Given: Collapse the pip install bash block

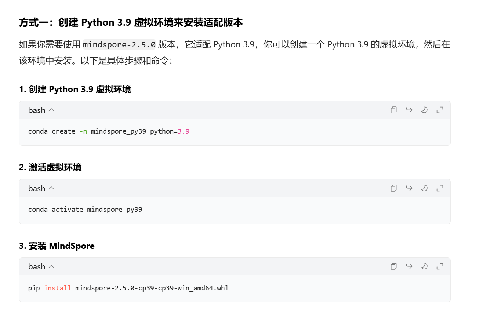Looking at the screenshot, I should 51,266.
